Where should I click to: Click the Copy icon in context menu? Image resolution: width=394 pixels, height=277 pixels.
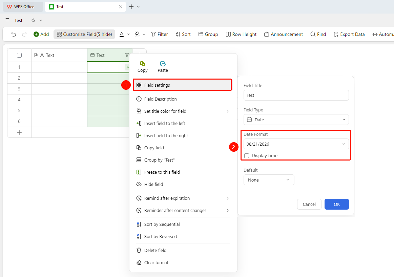(x=143, y=67)
